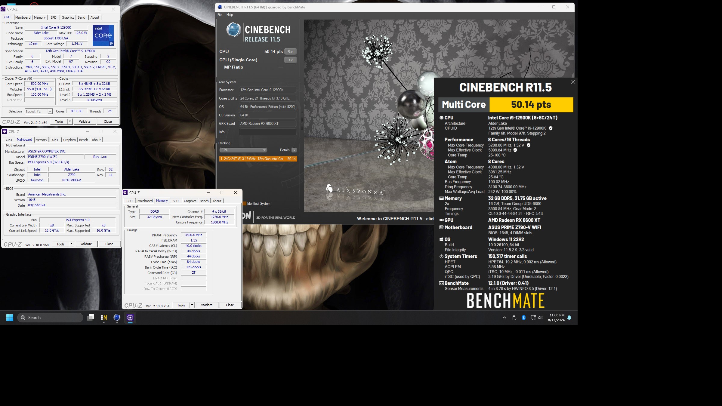
Task: Click Windows taskbar Search box
Action: [50, 318]
